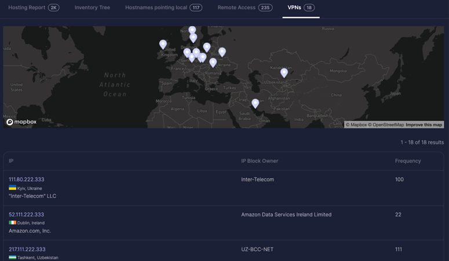Click the 235 badge on Remote Access

point(265,8)
